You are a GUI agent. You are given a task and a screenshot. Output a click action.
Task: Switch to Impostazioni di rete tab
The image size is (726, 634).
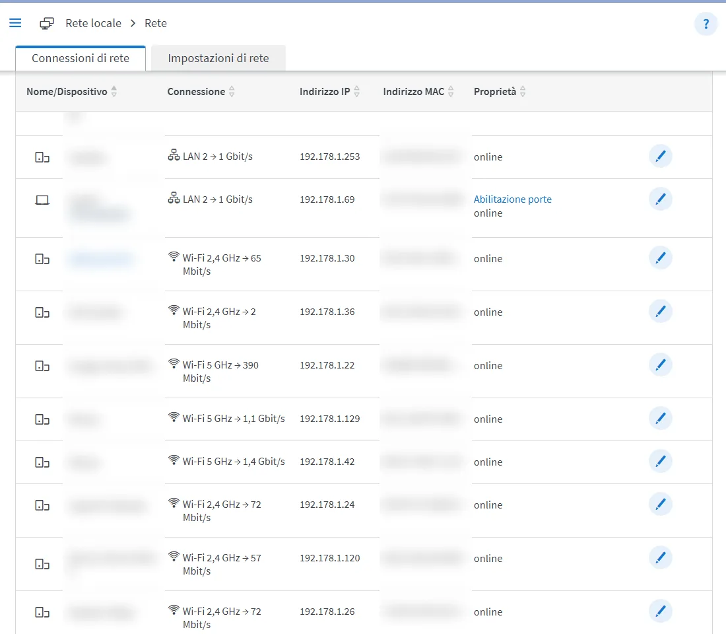(x=218, y=58)
